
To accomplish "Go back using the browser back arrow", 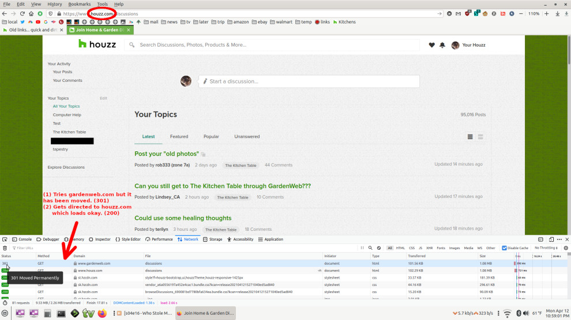I will pos(5,14).
